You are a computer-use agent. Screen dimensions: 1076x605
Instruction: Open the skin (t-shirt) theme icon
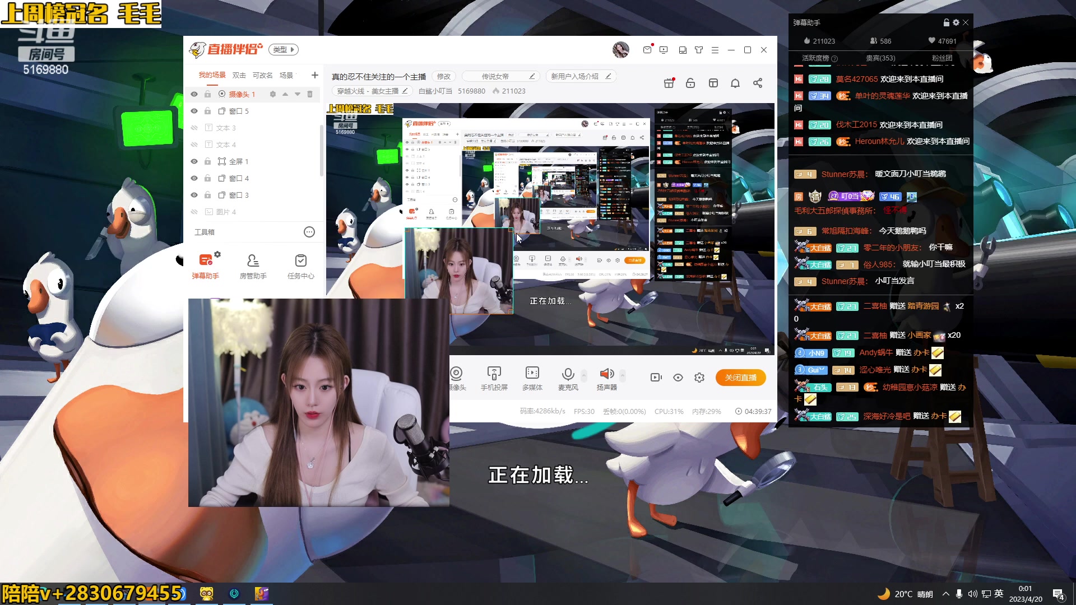click(699, 50)
